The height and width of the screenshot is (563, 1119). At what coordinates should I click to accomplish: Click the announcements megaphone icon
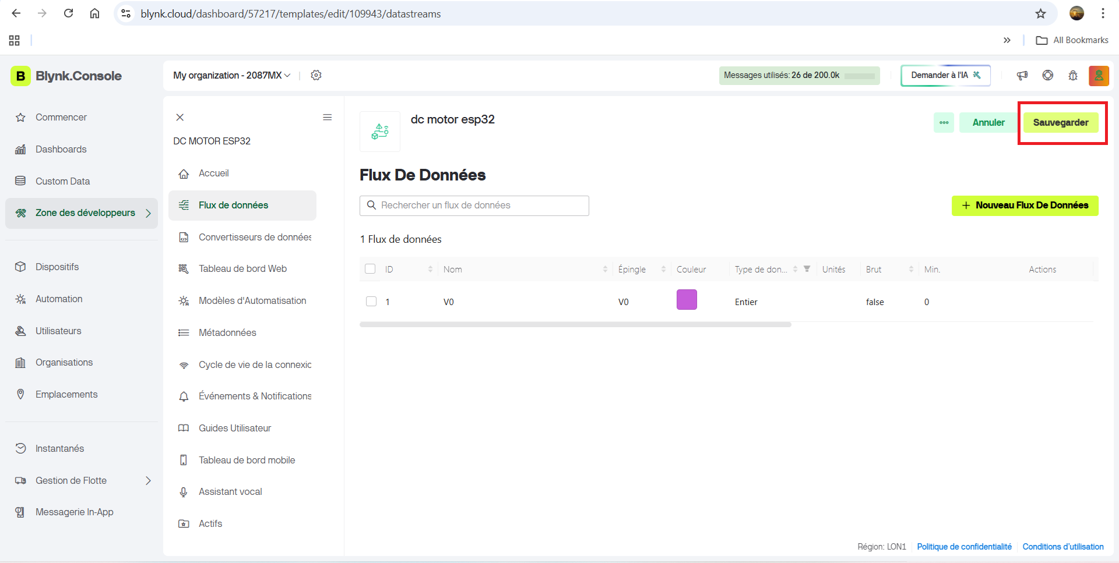pyautogui.click(x=1022, y=75)
